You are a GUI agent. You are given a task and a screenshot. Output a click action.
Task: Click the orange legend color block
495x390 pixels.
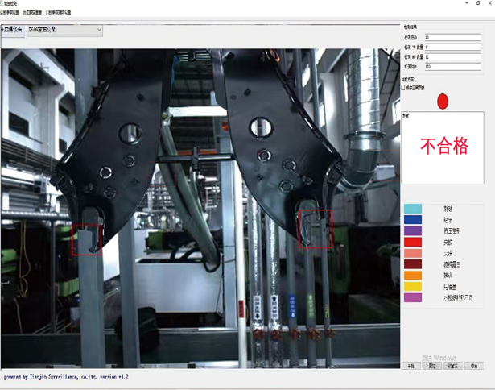[412, 276]
